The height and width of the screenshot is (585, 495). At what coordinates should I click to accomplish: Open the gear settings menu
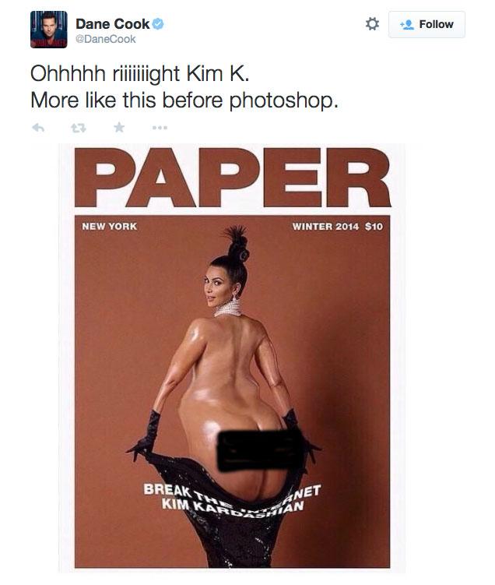pos(372,24)
